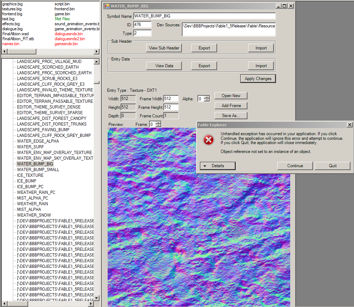Select ICE_TEXTURE entry in the tree

click(x=30, y=175)
